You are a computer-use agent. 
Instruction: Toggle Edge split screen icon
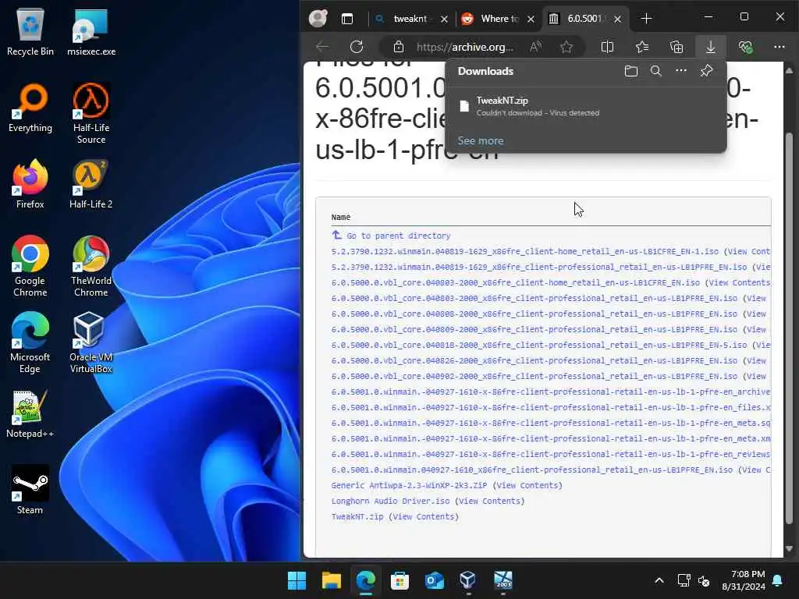point(607,47)
